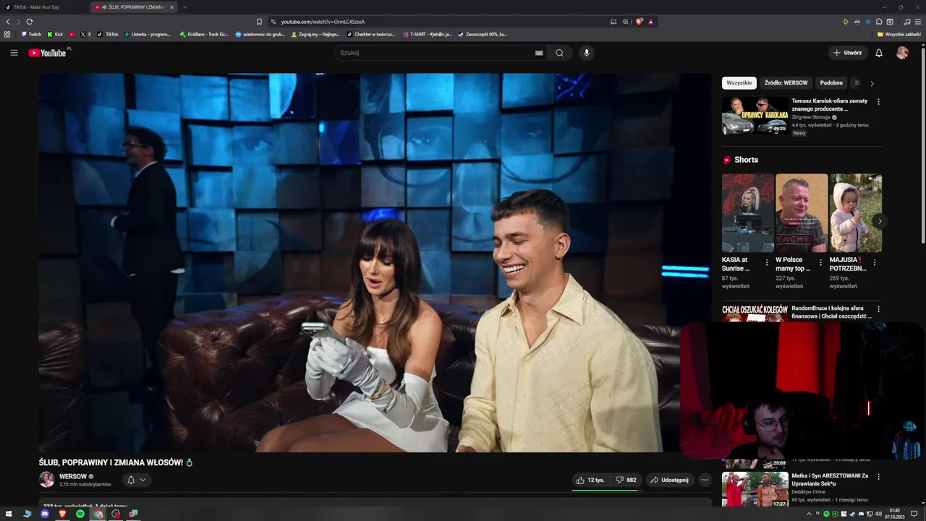Open Brave Rewards triangle icon
The height and width of the screenshot is (521, 926).
[x=650, y=22]
